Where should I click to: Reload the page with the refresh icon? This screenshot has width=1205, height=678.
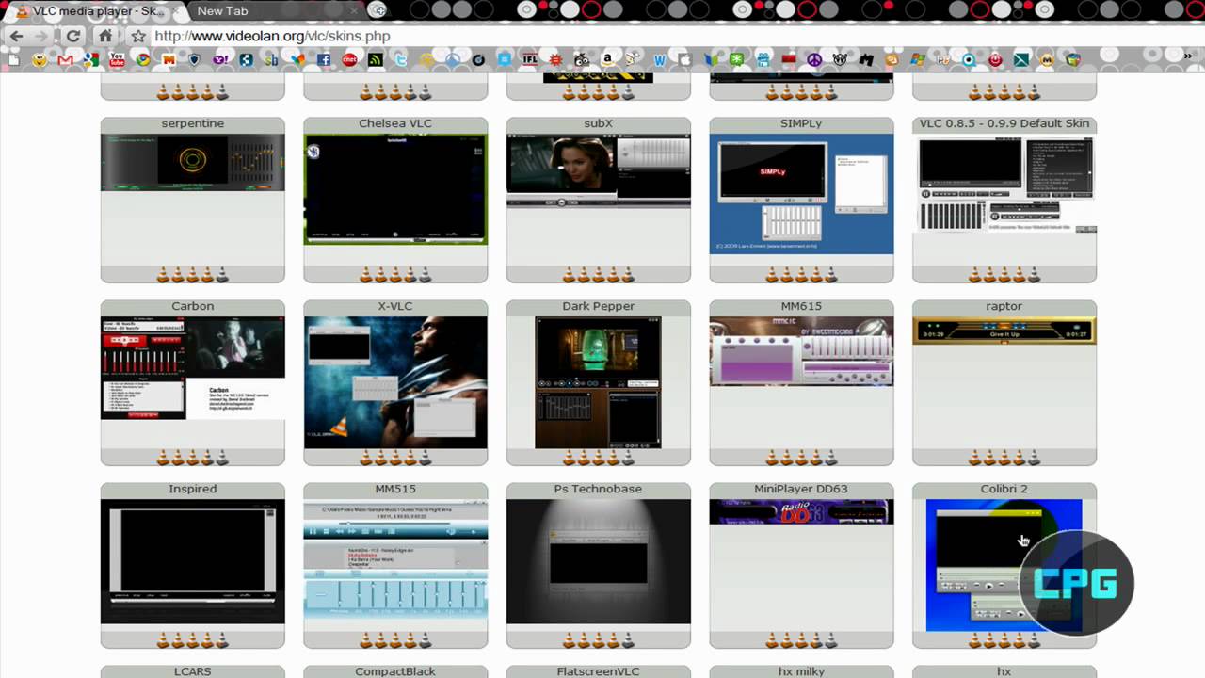72,36
